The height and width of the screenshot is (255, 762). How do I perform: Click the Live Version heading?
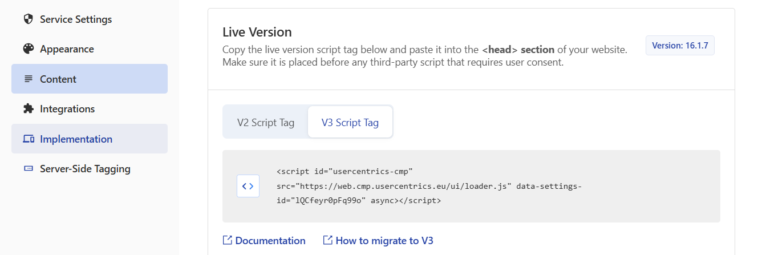[257, 32]
